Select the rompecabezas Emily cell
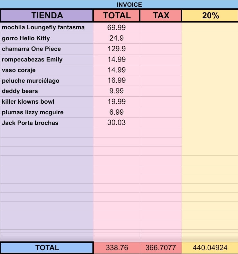 47,60
